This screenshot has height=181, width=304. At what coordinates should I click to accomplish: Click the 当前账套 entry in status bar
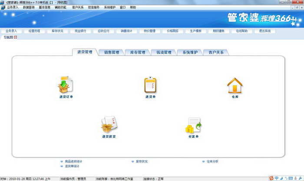[x=115, y=179]
